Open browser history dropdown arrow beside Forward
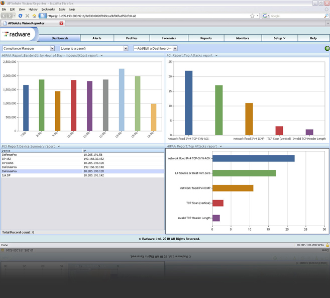The image size is (330, 298). (x=14, y=16)
